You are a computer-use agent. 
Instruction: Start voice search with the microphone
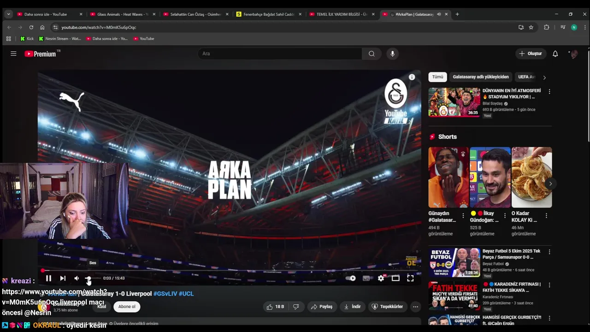[x=392, y=53]
